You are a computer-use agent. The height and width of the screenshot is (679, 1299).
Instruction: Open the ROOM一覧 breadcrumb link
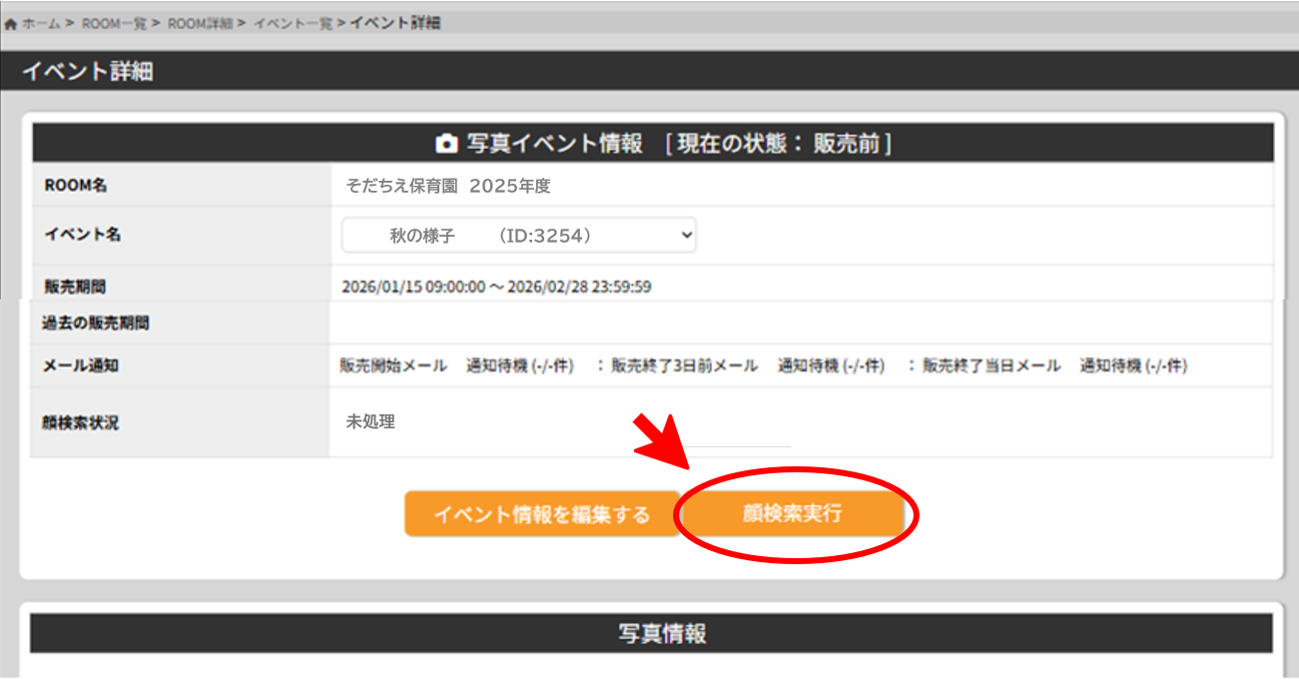(x=114, y=23)
